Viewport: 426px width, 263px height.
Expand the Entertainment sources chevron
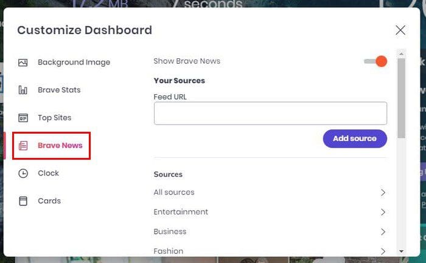click(383, 212)
